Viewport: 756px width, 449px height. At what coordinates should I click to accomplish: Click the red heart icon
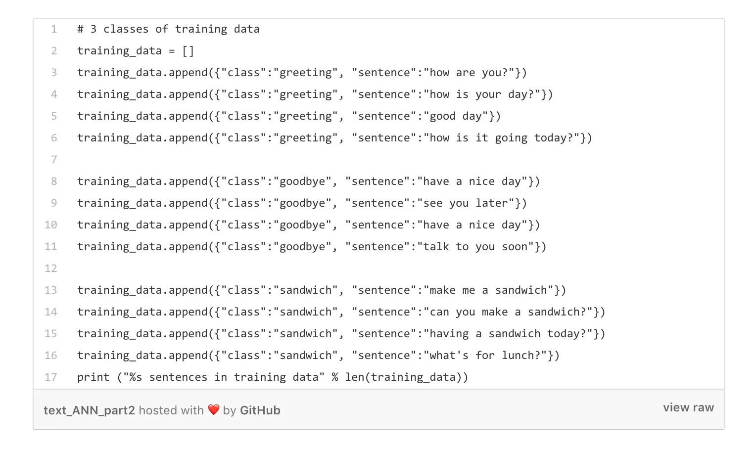pyautogui.click(x=213, y=410)
